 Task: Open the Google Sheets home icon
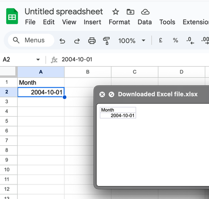(x=12, y=16)
